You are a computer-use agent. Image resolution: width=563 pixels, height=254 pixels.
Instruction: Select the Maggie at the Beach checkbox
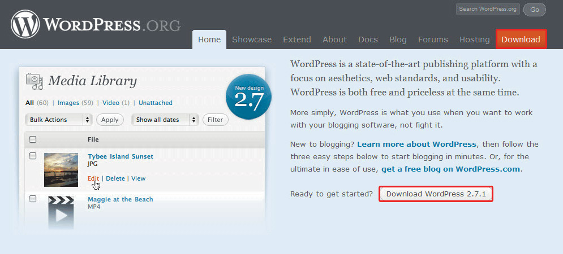coord(33,199)
